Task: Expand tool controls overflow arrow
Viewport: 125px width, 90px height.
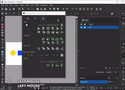Action: 123,13
